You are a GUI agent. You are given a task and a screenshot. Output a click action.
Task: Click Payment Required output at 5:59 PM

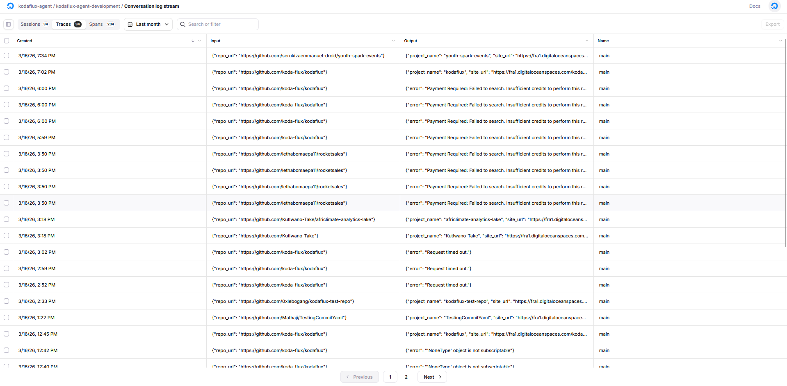coord(496,138)
